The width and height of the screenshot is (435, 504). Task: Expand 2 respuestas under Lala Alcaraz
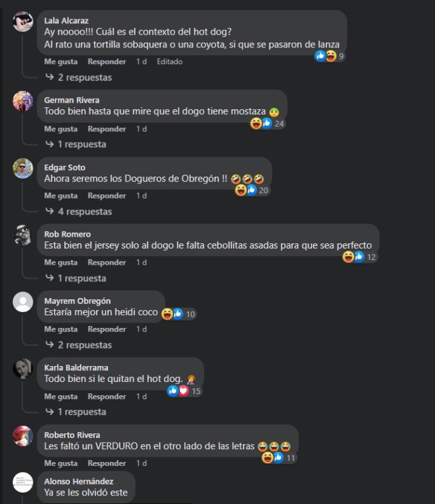click(x=79, y=77)
